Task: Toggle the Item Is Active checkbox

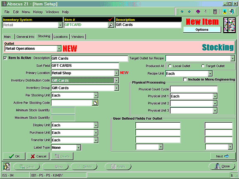Action: click(x=5, y=58)
